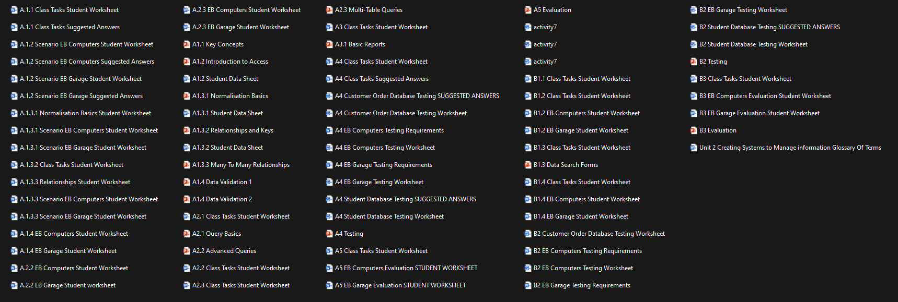Click the PowerPoint icon for A2.1 Query Basics
This screenshot has width=898, height=302.
pyautogui.click(x=187, y=234)
